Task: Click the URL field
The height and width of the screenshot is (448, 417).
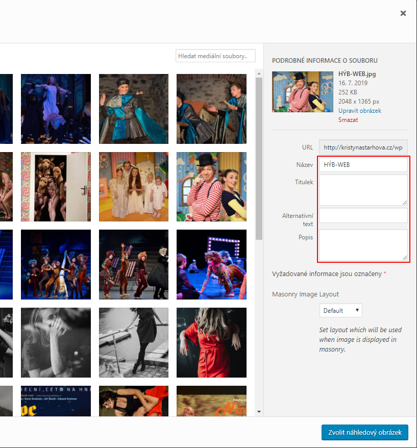Action: coord(363,147)
